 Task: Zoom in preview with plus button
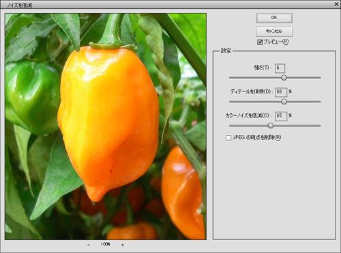(123, 245)
